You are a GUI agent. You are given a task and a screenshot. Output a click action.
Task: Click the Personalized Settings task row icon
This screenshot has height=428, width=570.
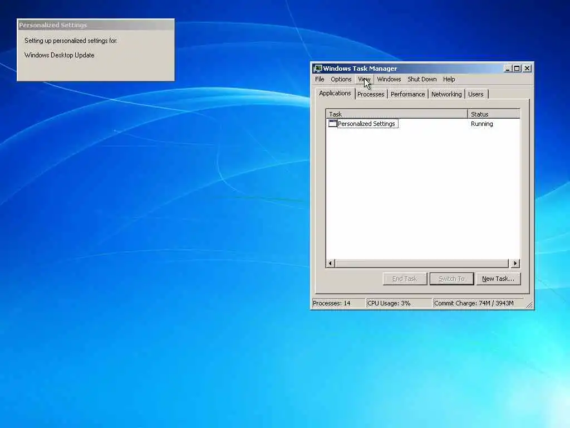(333, 123)
